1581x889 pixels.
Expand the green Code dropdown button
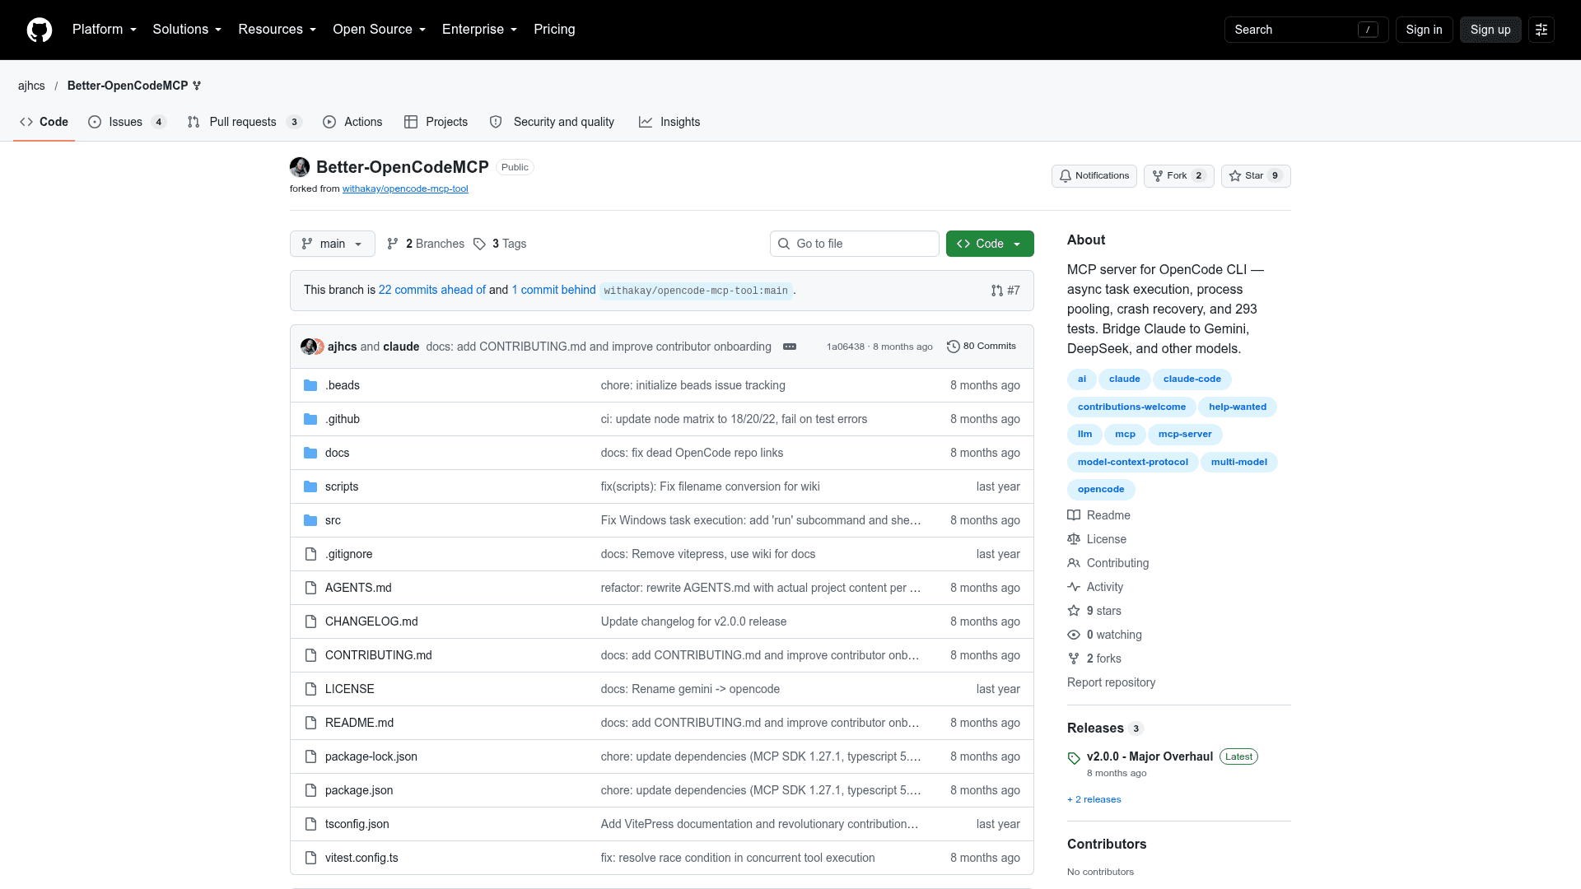[x=990, y=244]
